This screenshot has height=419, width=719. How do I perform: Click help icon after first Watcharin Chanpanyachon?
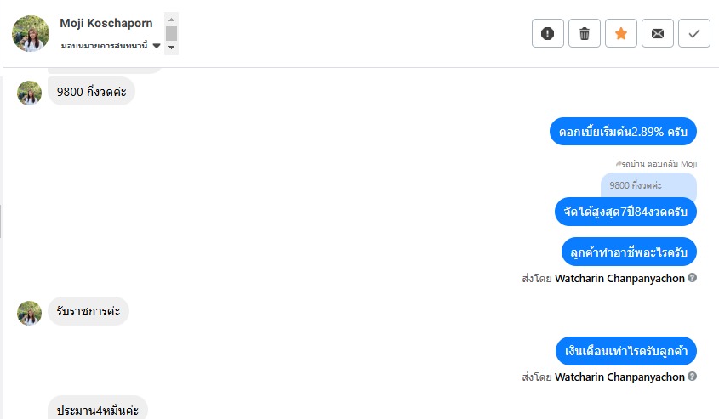coord(693,278)
